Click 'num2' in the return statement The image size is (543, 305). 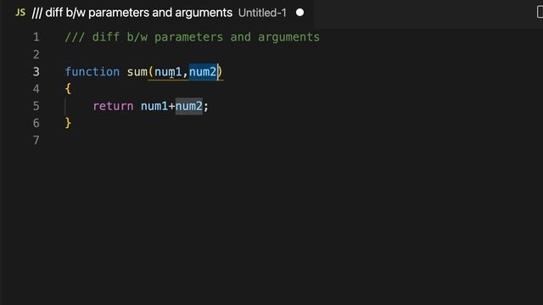(189, 106)
